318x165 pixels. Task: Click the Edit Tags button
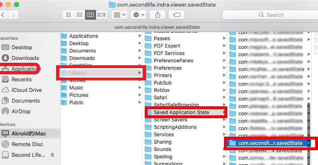tap(177, 15)
